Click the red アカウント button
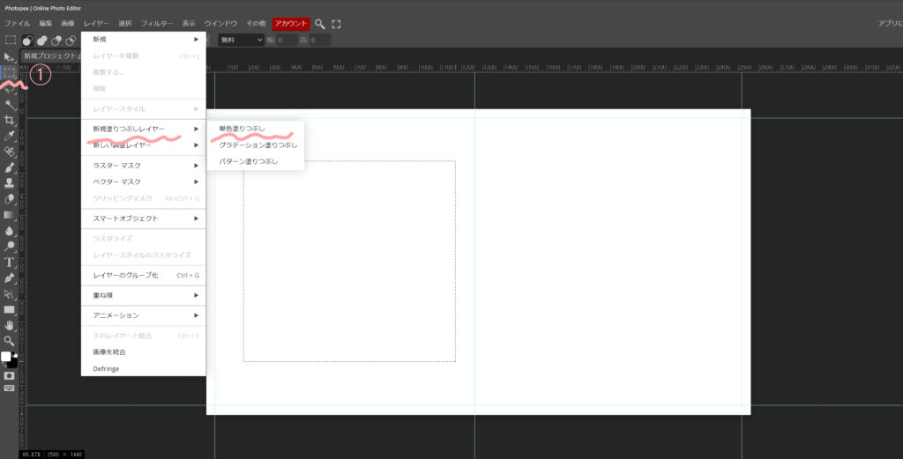Viewport: 903px width, 459px height. click(x=291, y=23)
